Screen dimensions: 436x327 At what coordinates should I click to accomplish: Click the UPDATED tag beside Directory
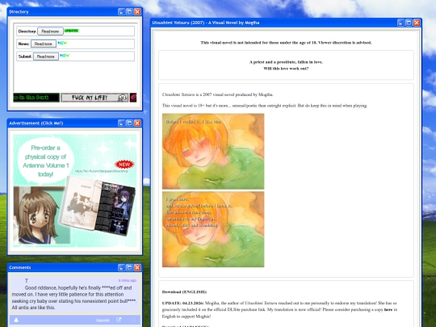coord(72,31)
